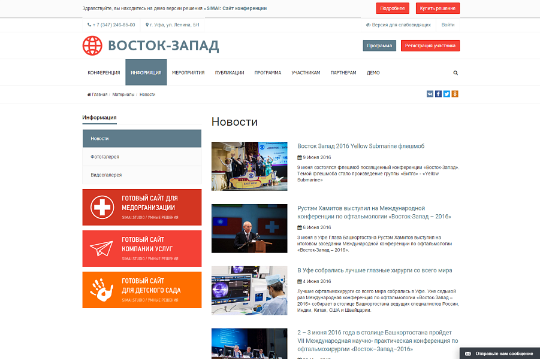Switch to the ПУБЛИКАЦИИ tab
The height and width of the screenshot is (359, 540).
[230, 72]
